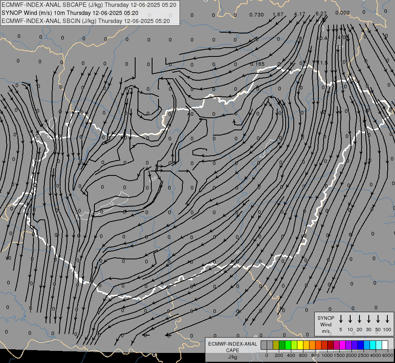395x363 pixels.
Task: Click the 100 speed label in wind legend
Action: pyautogui.click(x=387, y=330)
